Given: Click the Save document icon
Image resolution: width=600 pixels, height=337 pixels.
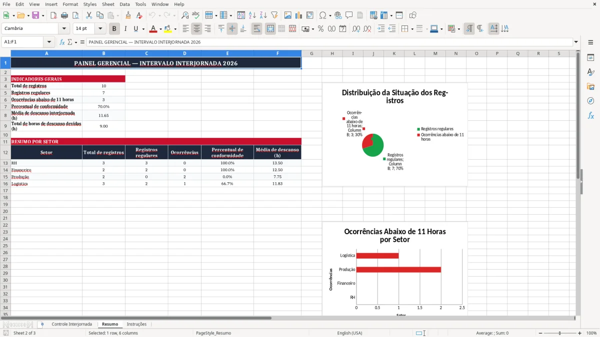Looking at the screenshot, I should 35,15.
